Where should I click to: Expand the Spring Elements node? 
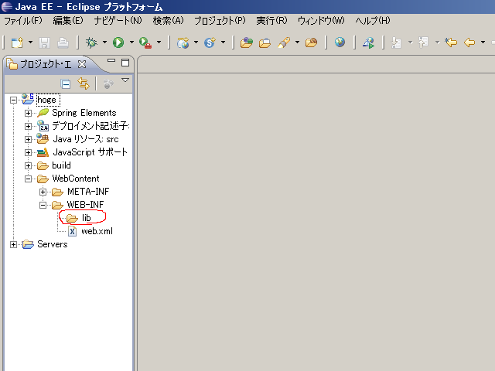[29, 113]
